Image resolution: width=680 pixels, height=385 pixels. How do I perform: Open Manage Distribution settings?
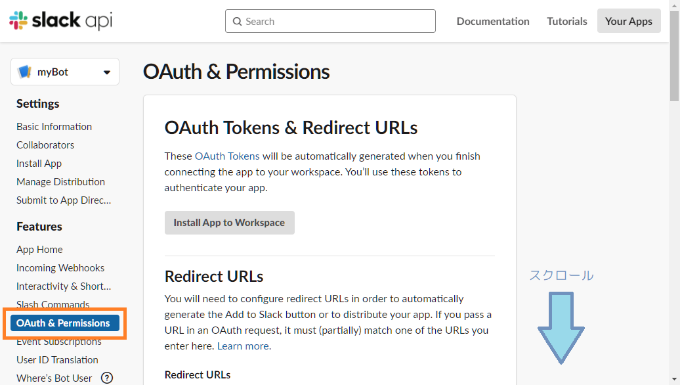(x=60, y=182)
